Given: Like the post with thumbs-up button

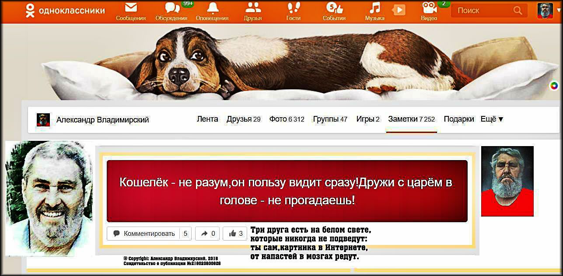Looking at the screenshot, I should click(x=235, y=234).
